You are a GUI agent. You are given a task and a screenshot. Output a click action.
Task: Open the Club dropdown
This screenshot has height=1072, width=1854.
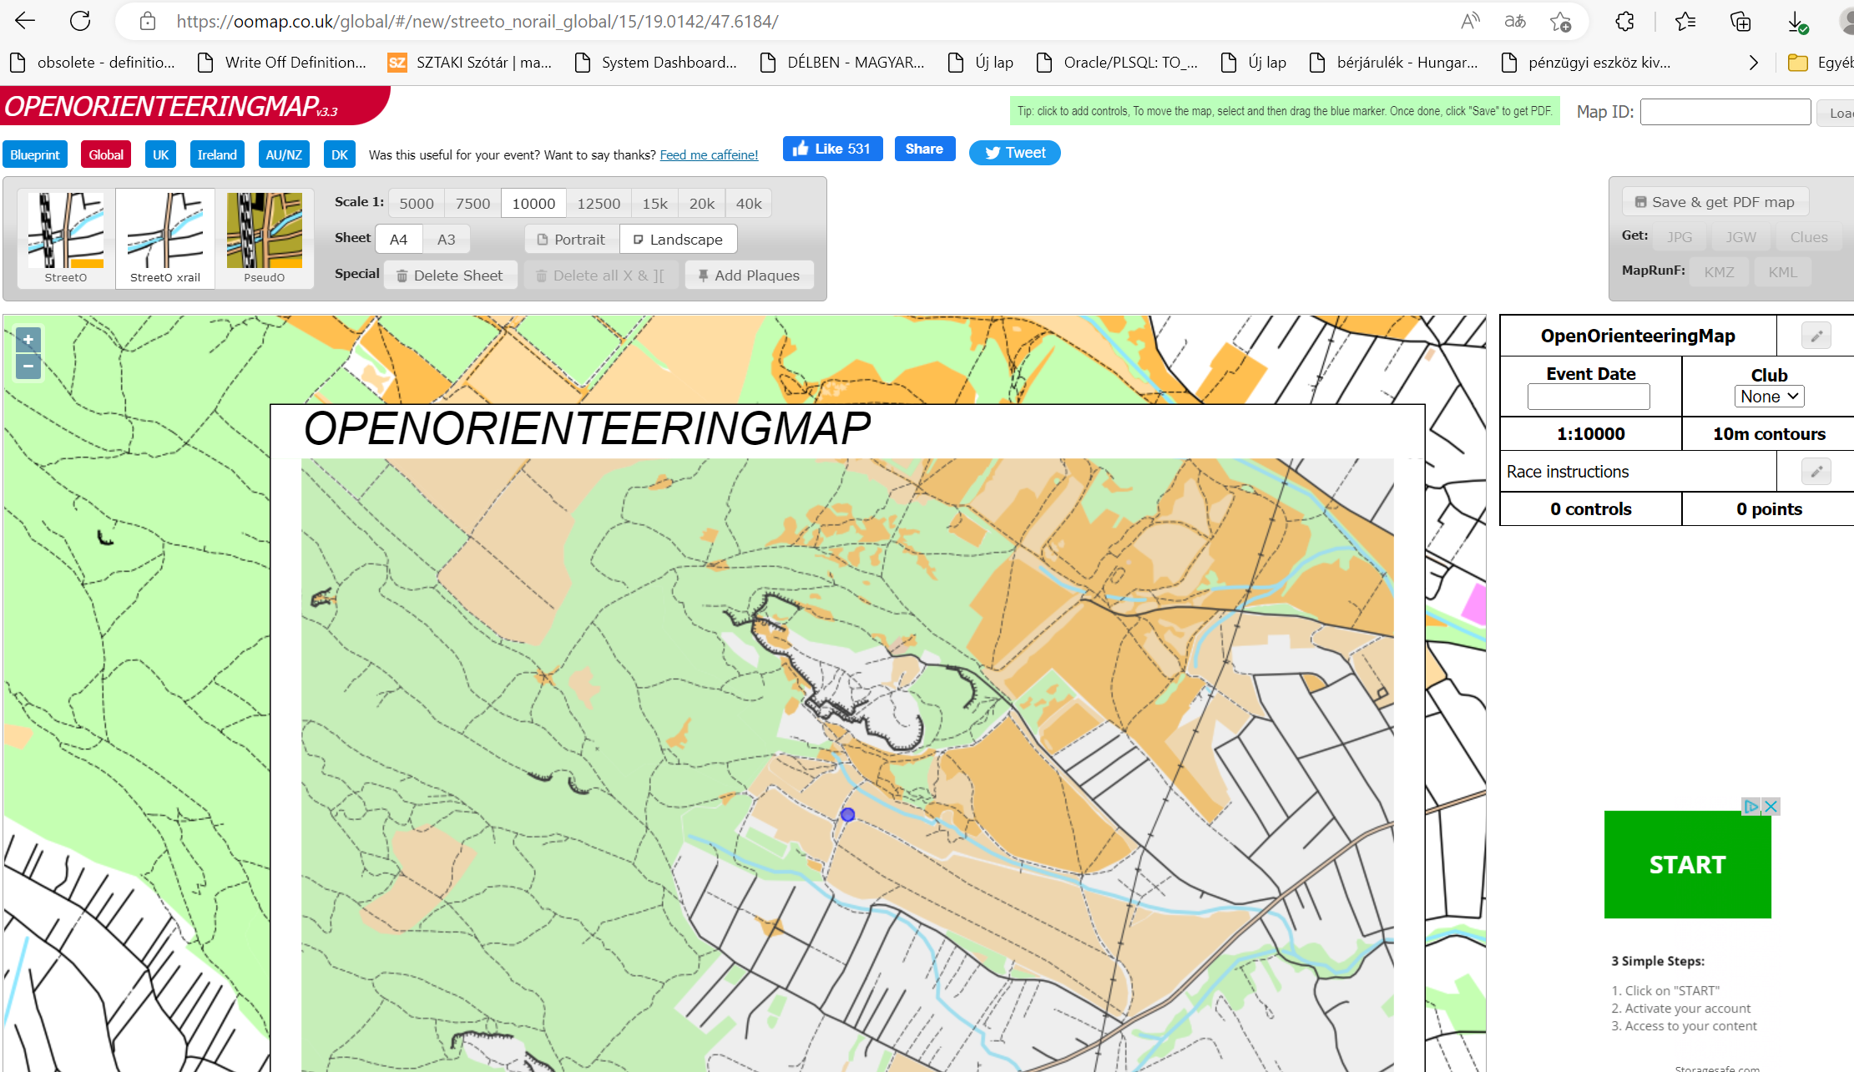[x=1769, y=397]
